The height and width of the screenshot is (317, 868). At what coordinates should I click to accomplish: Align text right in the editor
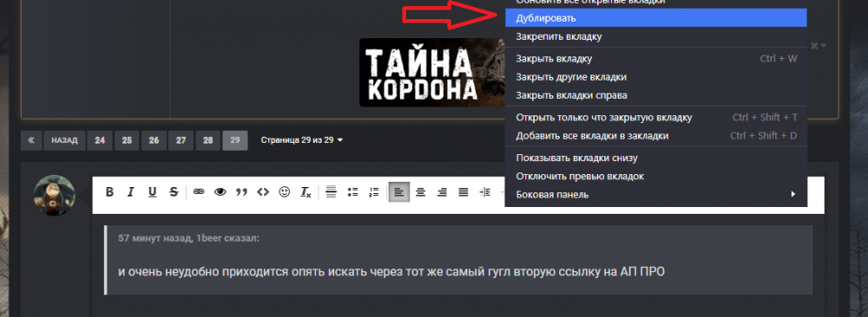[x=442, y=192]
